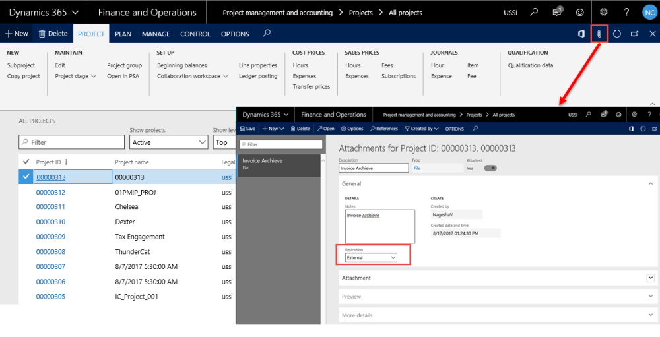Click References in Attachments toolbar
660x337 pixels.
384,129
